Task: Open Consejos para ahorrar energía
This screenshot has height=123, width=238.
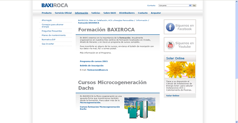Action: tap(52, 26)
